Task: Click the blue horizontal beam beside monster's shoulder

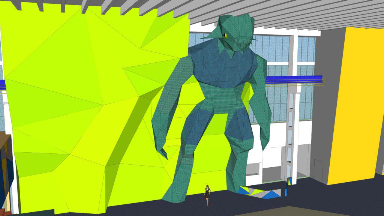Action: pyautogui.click(x=294, y=79)
